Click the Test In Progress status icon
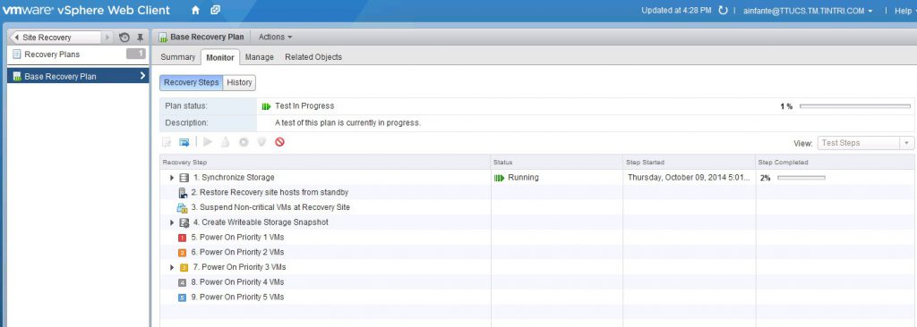 click(266, 106)
